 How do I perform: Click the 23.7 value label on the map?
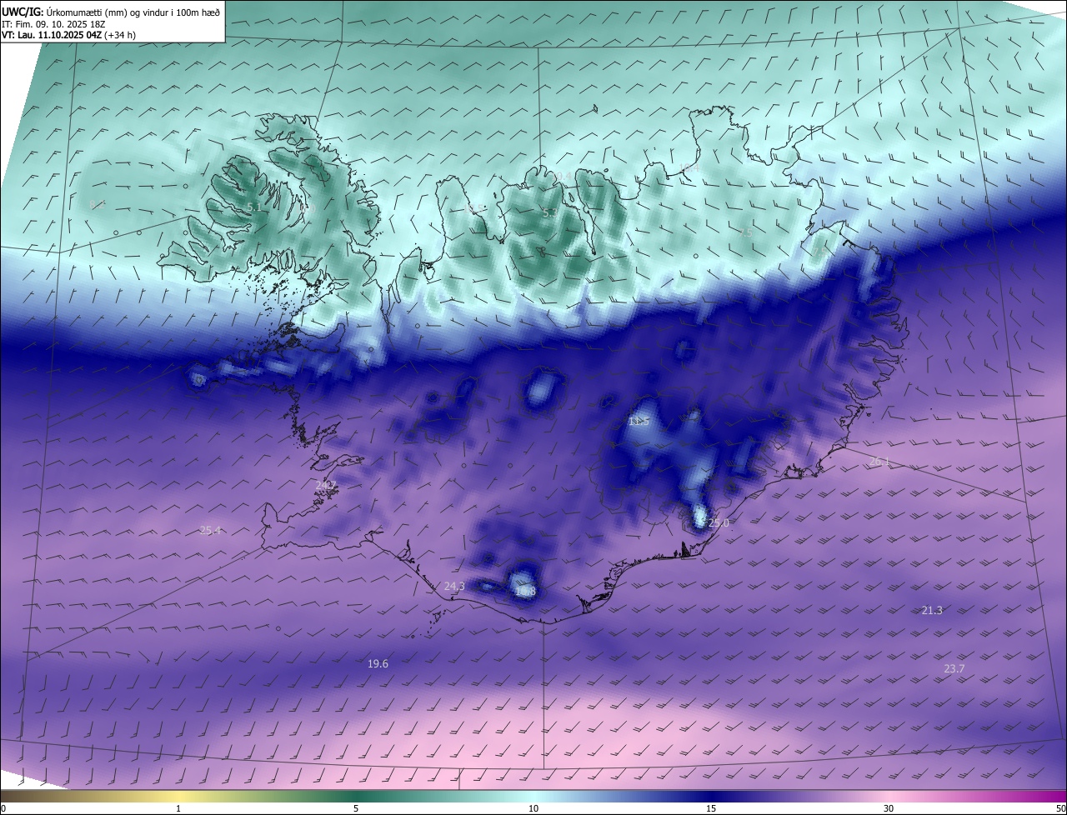954,669
